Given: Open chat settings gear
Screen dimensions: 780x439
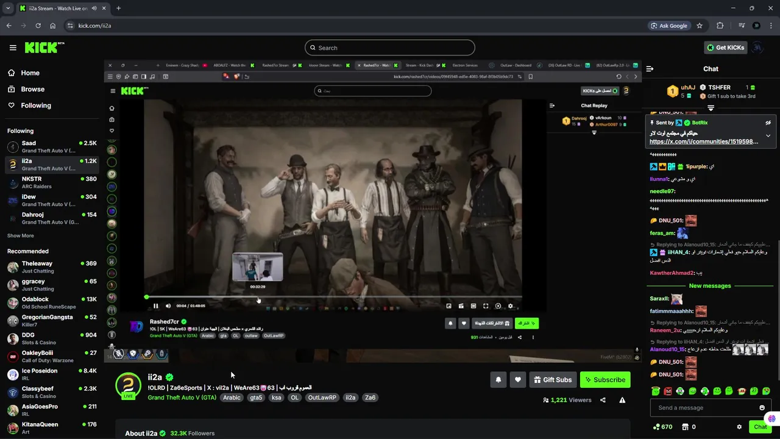Looking at the screenshot, I should pyautogui.click(x=739, y=427).
